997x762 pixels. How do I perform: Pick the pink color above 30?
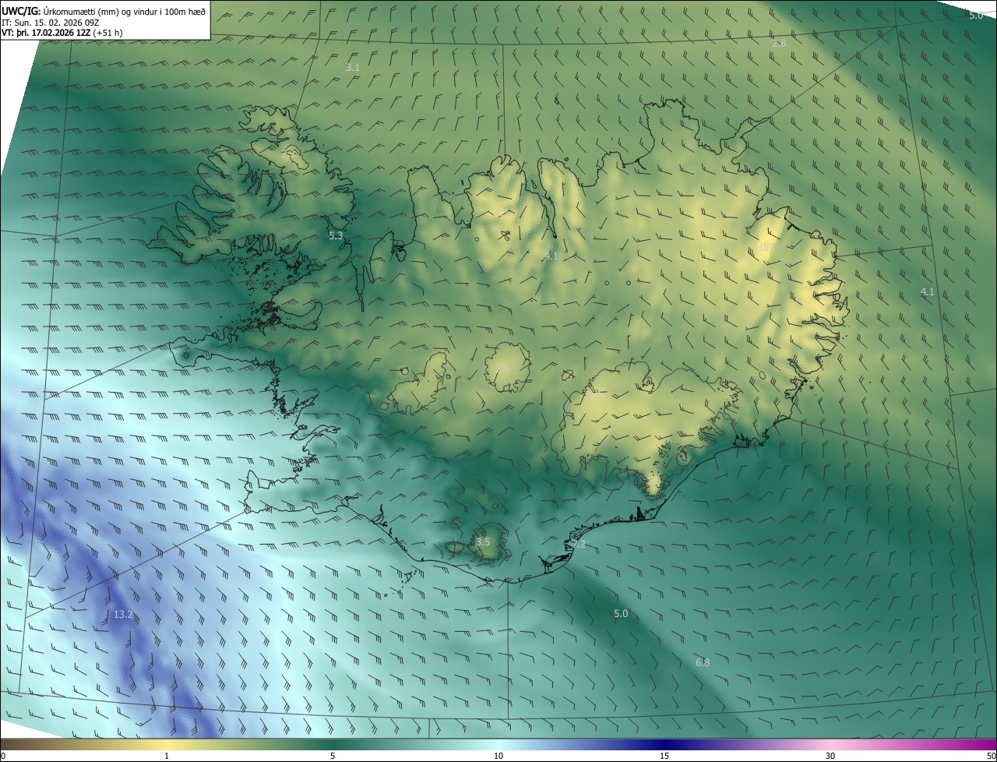pyautogui.click(x=830, y=745)
